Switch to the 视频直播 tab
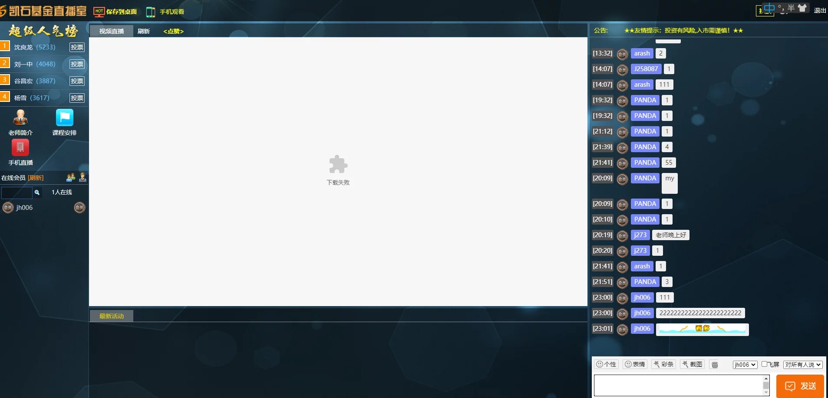This screenshot has width=828, height=398. tap(112, 31)
